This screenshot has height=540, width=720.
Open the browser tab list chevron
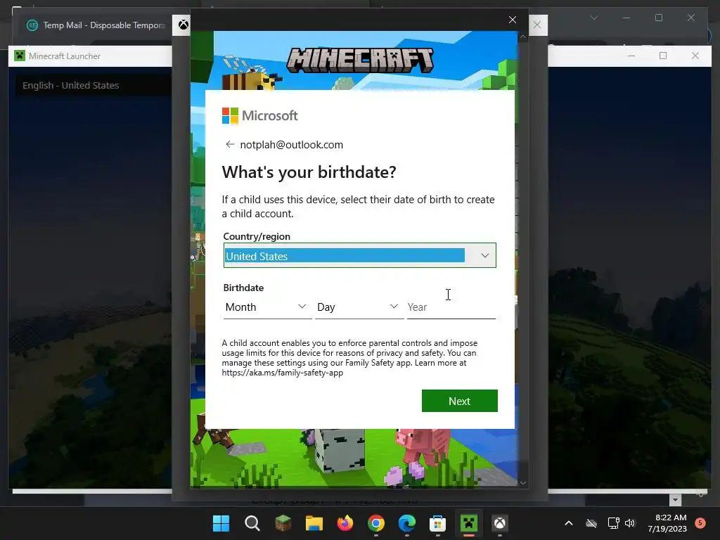click(x=593, y=18)
